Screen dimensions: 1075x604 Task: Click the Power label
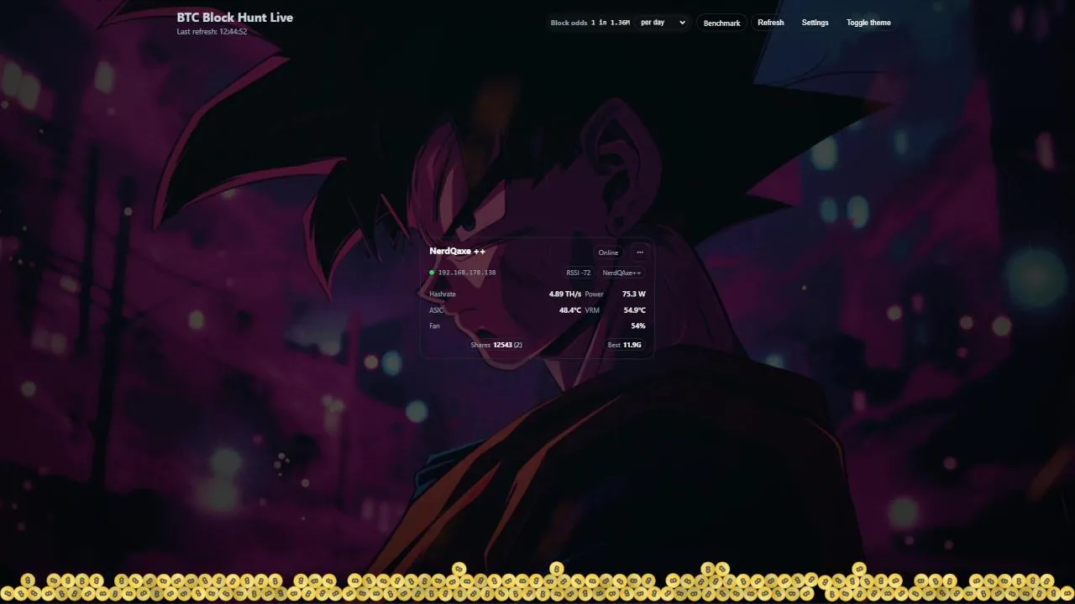(x=595, y=294)
